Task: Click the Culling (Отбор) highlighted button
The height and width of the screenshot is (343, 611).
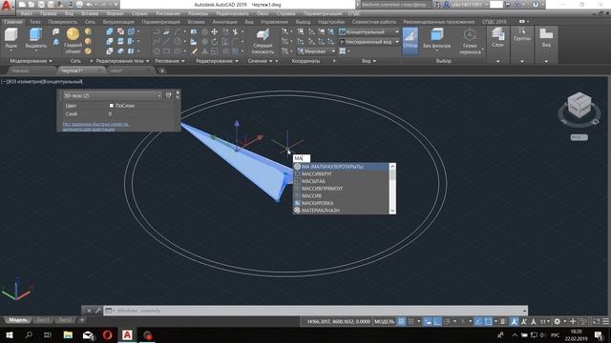Action: click(410, 40)
